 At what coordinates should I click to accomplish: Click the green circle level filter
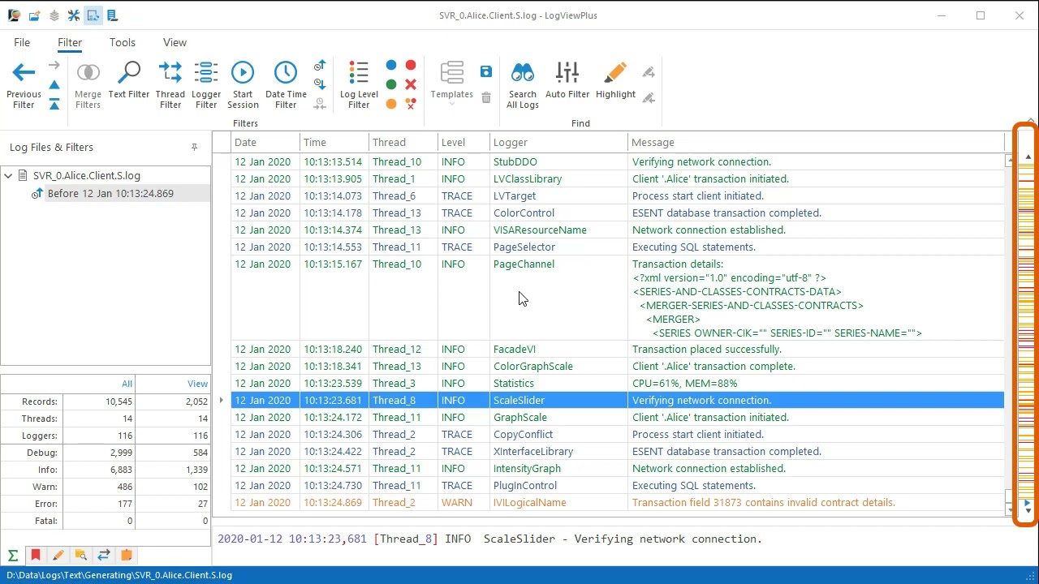tap(391, 84)
